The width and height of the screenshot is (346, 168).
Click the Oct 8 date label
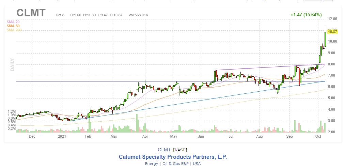[x=60, y=15]
